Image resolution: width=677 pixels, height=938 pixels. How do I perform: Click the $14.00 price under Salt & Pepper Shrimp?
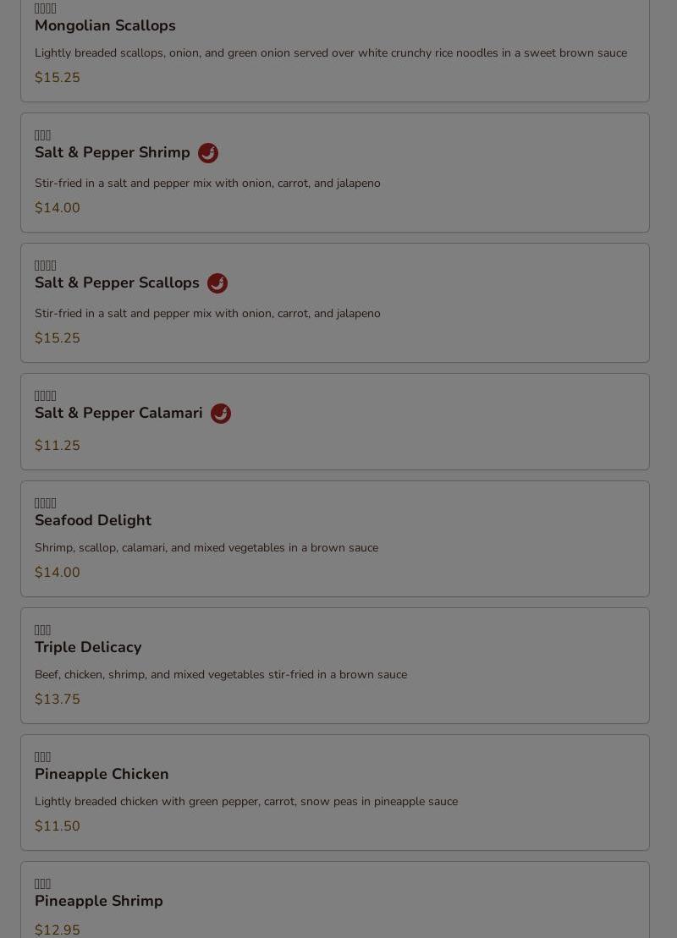click(58, 208)
